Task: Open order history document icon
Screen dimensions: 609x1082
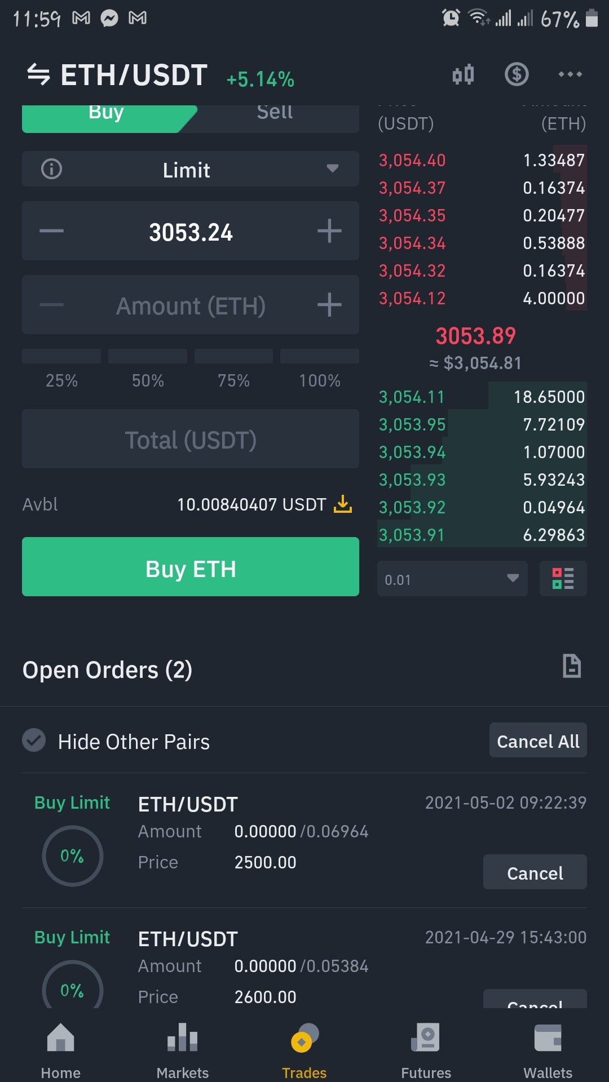Action: coord(572,666)
